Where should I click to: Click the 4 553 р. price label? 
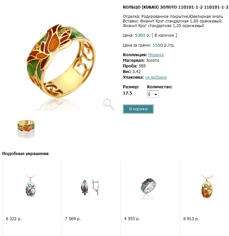click(132, 219)
